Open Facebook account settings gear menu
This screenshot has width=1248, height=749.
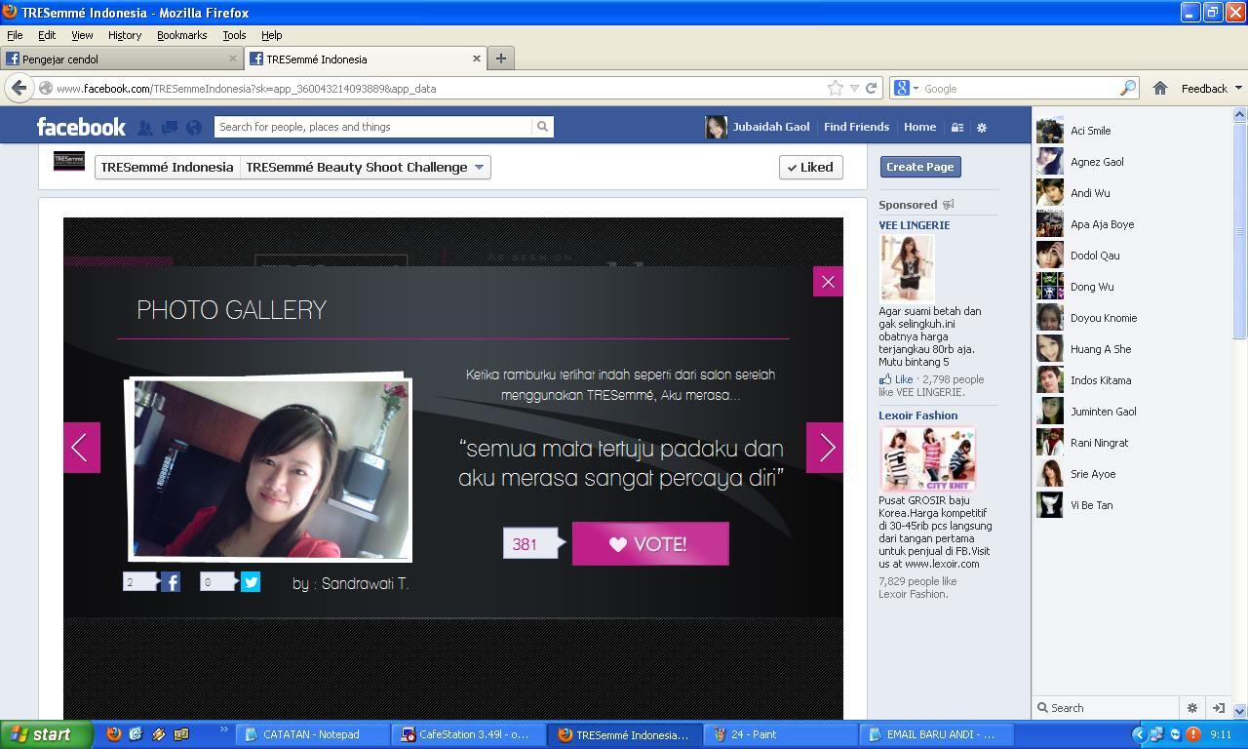pyautogui.click(x=982, y=127)
